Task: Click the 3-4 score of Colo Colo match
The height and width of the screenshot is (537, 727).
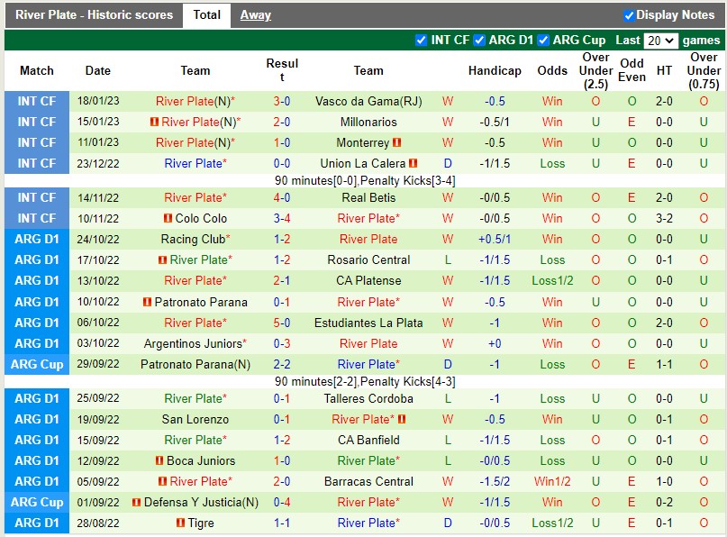Action: tap(281, 218)
